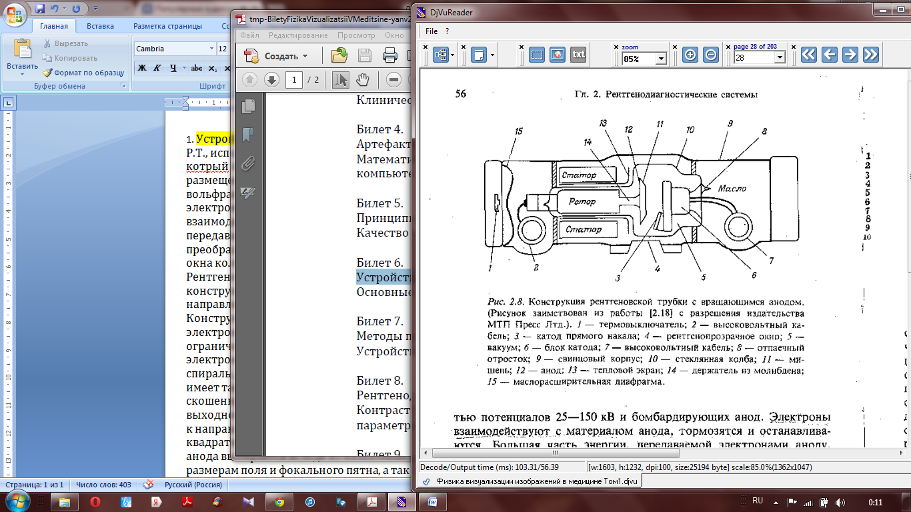This screenshot has width=911, height=512.
Task: Open the attachments paperclip panel in PDF sidebar
Action: (249, 164)
